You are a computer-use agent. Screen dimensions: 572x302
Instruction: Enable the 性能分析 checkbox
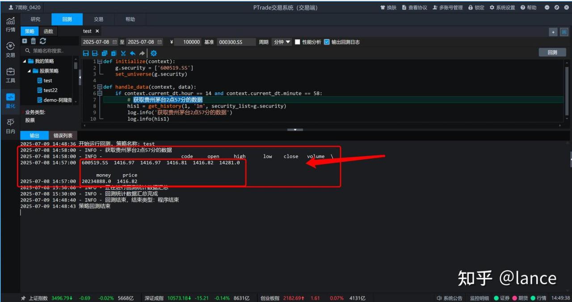point(298,42)
